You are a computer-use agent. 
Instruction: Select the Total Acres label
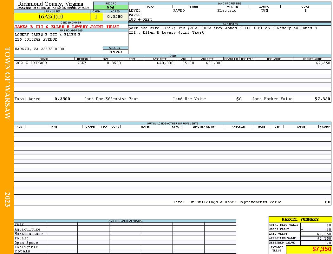pos(27,99)
